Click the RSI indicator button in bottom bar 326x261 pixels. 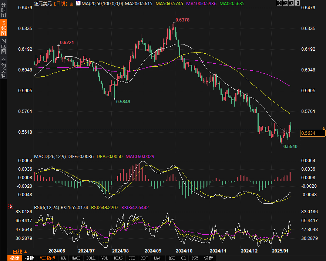172,258
